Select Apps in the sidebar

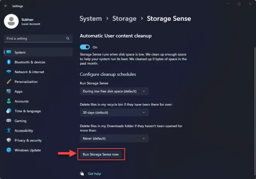pos(38,92)
